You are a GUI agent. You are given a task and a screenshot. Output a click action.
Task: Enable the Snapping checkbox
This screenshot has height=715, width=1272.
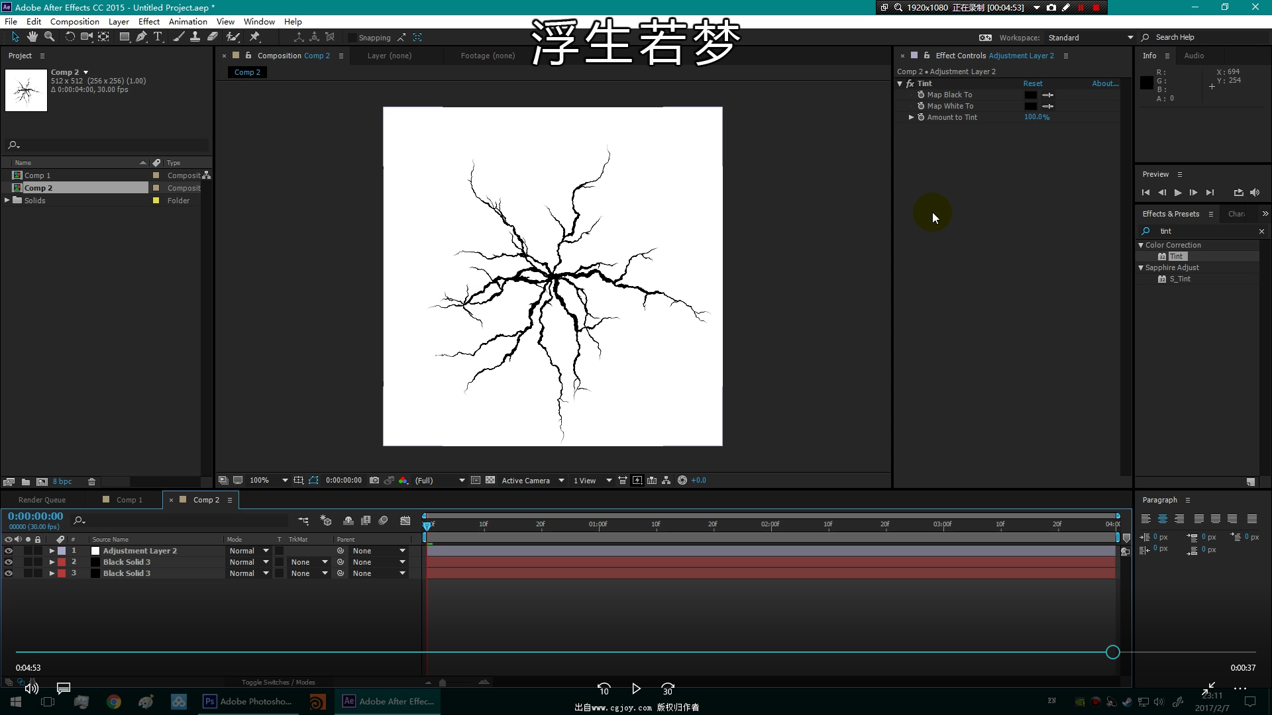click(x=352, y=38)
